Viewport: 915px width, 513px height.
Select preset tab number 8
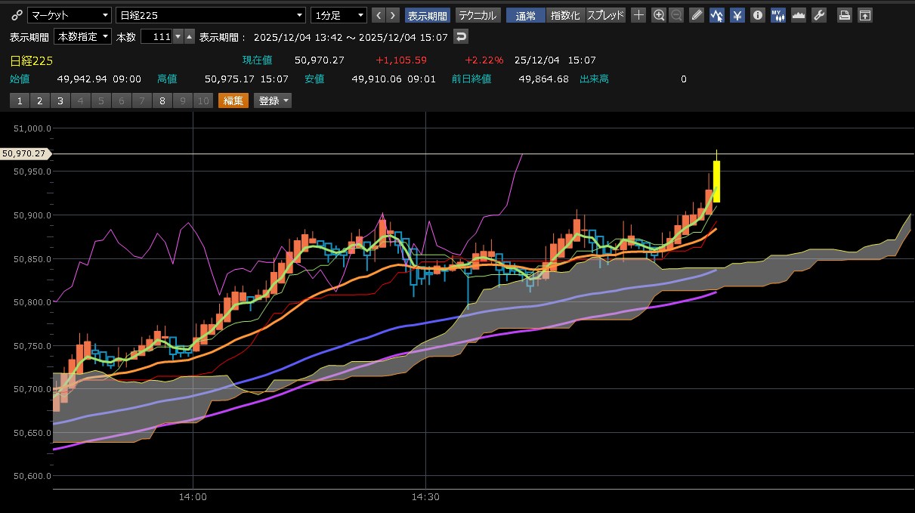162,100
